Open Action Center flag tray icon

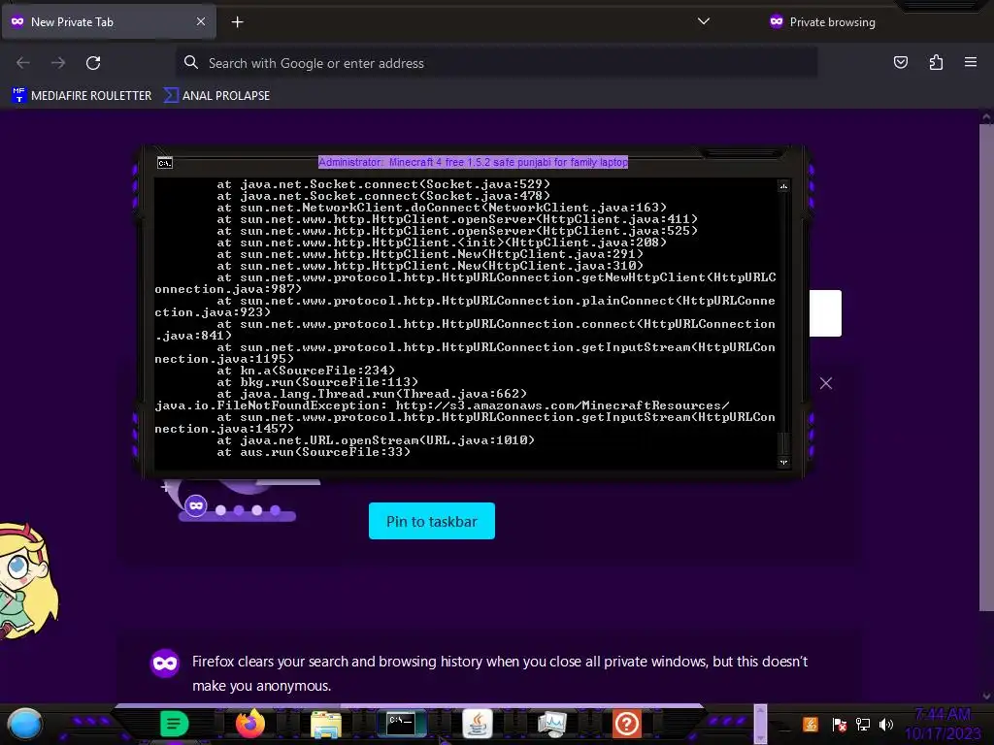click(839, 724)
